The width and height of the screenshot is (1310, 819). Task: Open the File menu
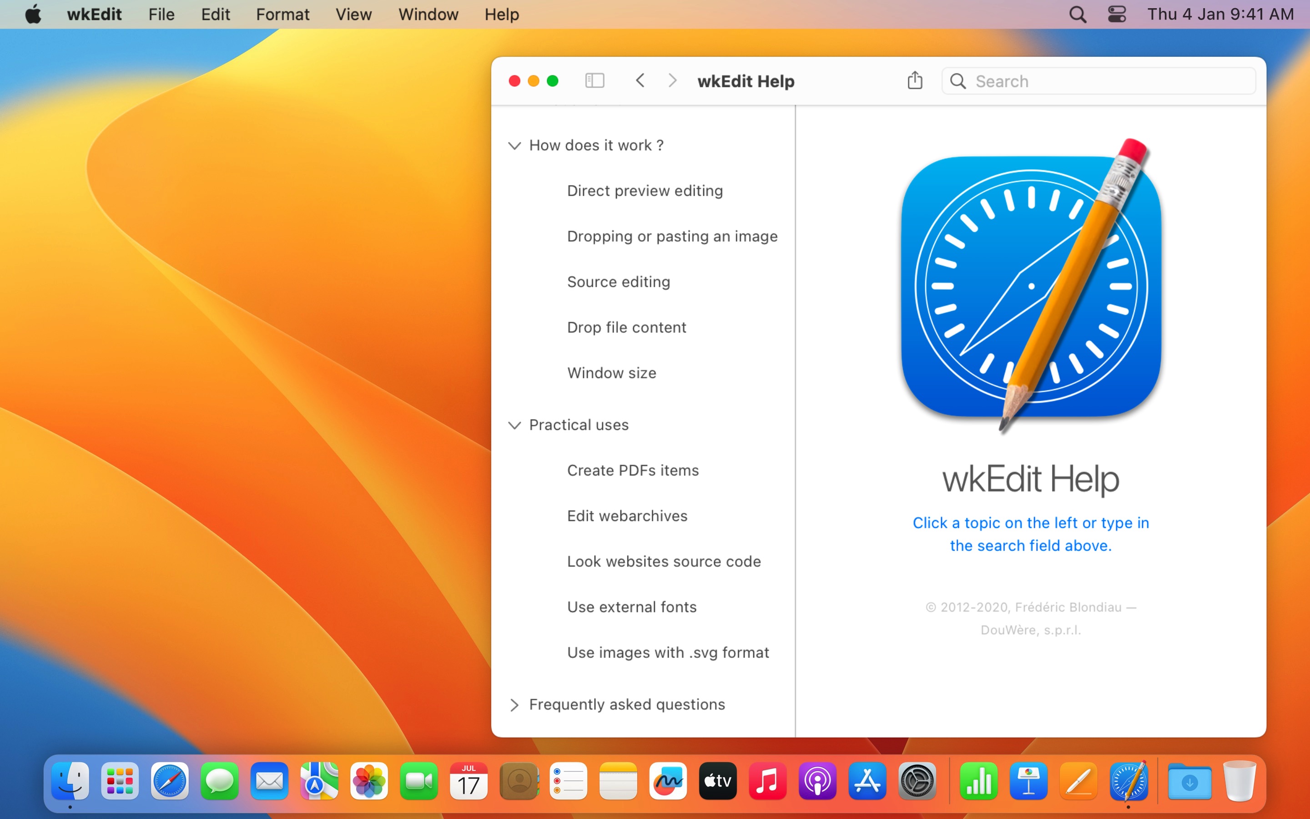tap(161, 14)
